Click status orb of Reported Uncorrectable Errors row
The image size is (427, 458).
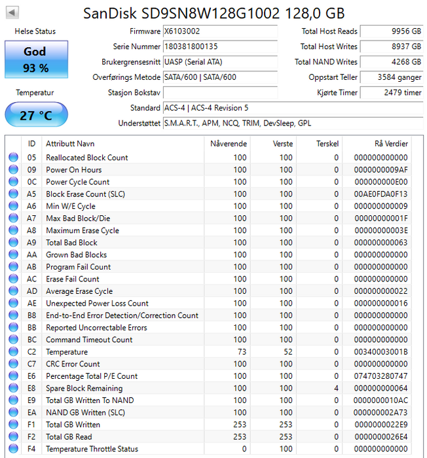coord(13,327)
